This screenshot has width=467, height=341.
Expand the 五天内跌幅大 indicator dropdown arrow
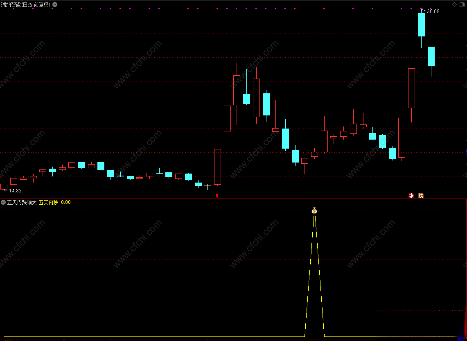click(x=3, y=202)
